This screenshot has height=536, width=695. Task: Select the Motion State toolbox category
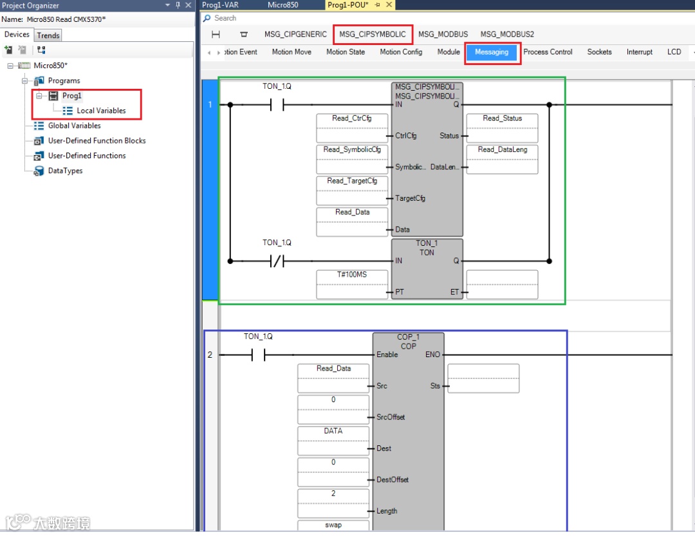346,52
